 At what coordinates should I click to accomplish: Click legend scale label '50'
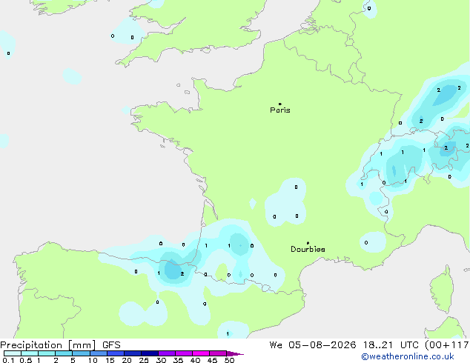tap(229, 360)
